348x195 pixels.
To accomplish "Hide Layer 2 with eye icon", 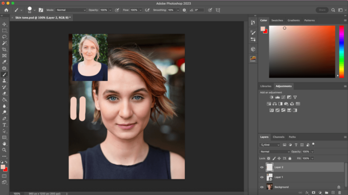I will 262,167.
